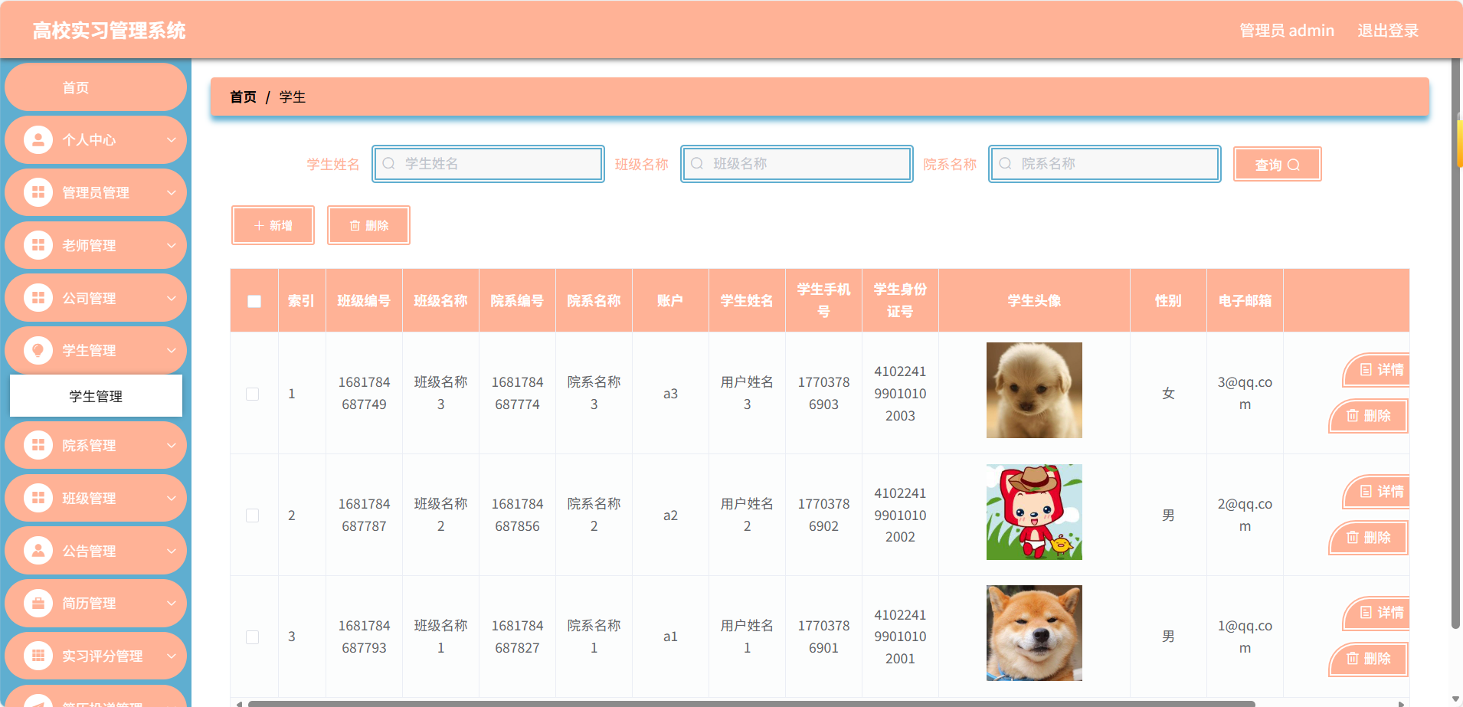Check the checkbox for row 2 (a2)
Screen dimensions: 1463x707
252,516
